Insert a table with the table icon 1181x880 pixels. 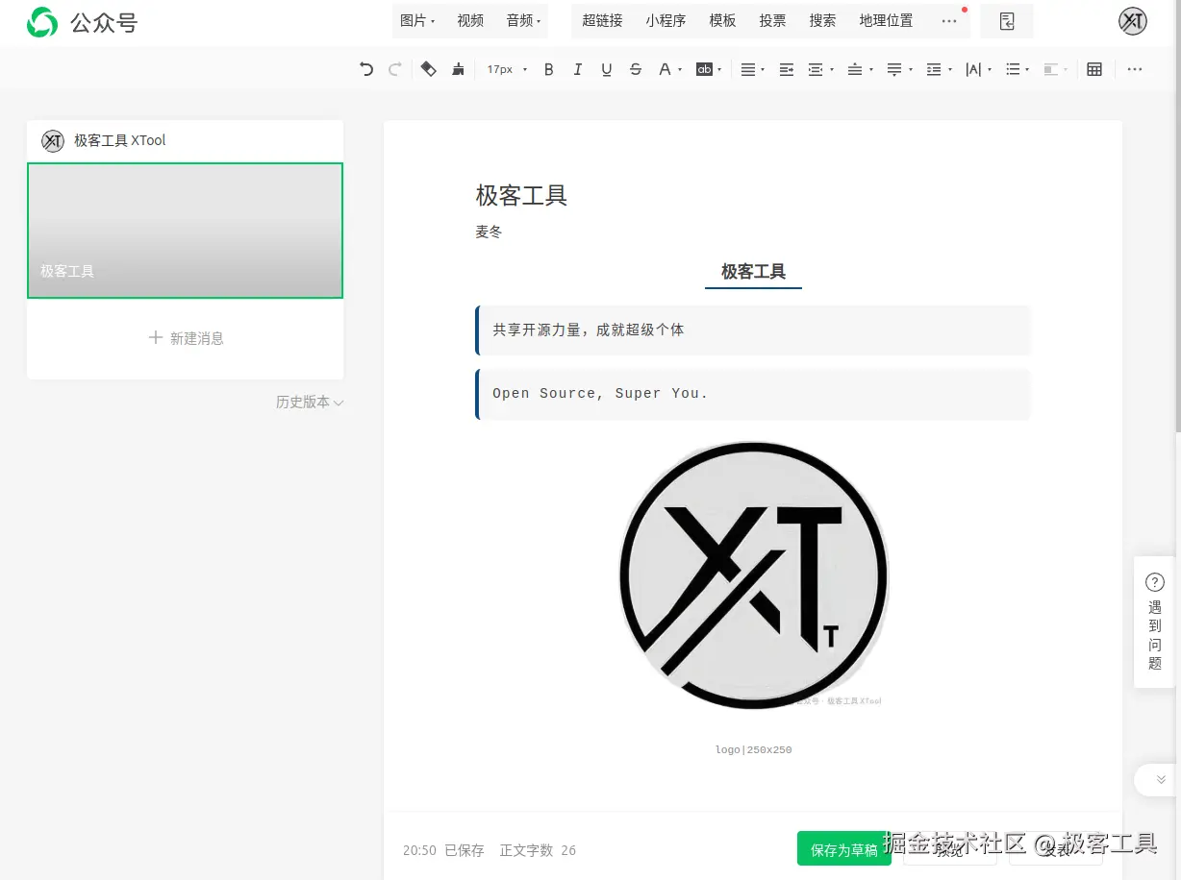tap(1094, 68)
